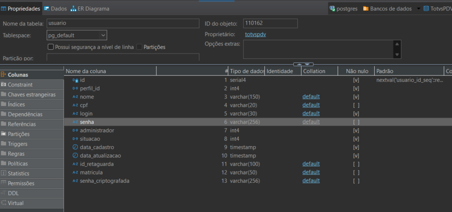Toggle the Partições checkbox
Image resolution: width=452 pixels, height=212 pixels.
click(140, 47)
